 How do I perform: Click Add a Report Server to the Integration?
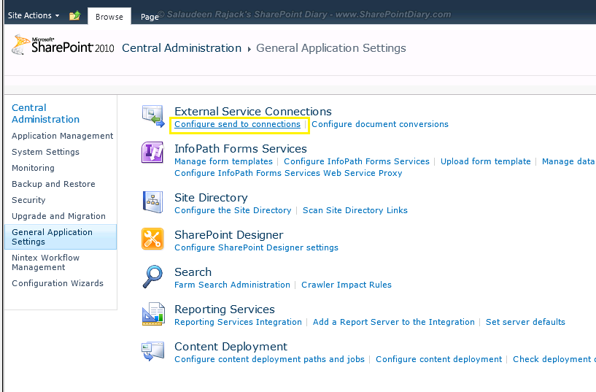pos(394,322)
